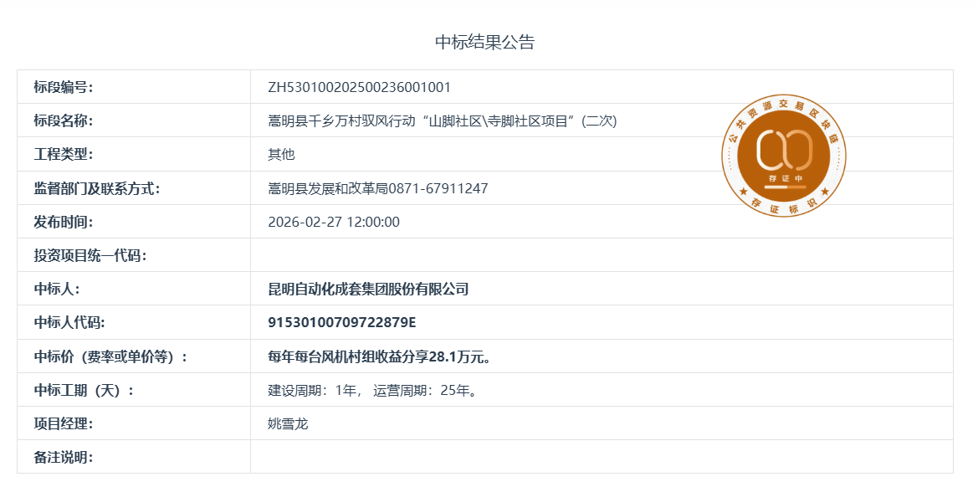Screen dimensions: 978x487
Task: Click the 中标工期（天） label
Action: coord(84,390)
